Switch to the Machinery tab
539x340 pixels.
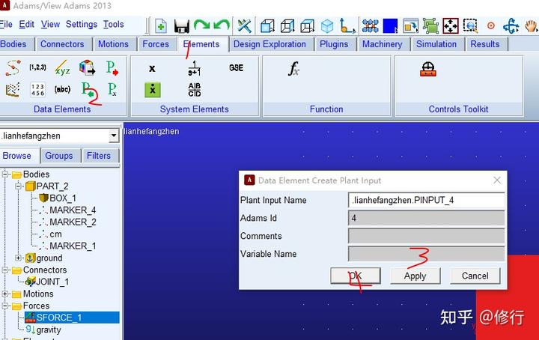point(382,44)
